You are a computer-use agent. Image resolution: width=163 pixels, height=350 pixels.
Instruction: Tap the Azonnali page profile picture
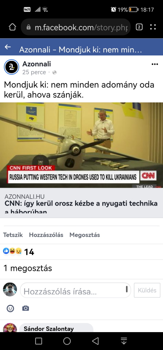[12, 67]
